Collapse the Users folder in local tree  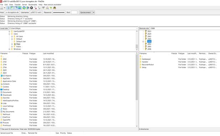tap(9, 34)
